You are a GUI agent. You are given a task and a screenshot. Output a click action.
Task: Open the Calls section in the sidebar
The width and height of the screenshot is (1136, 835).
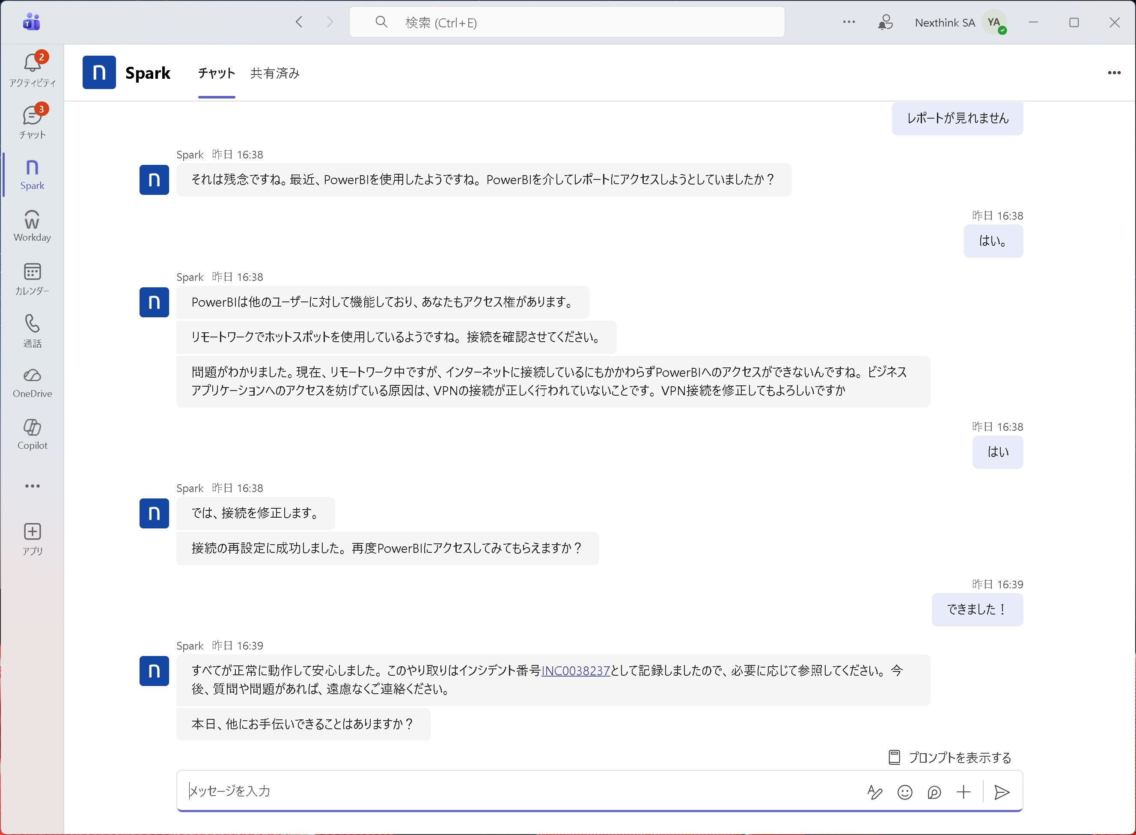(33, 331)
